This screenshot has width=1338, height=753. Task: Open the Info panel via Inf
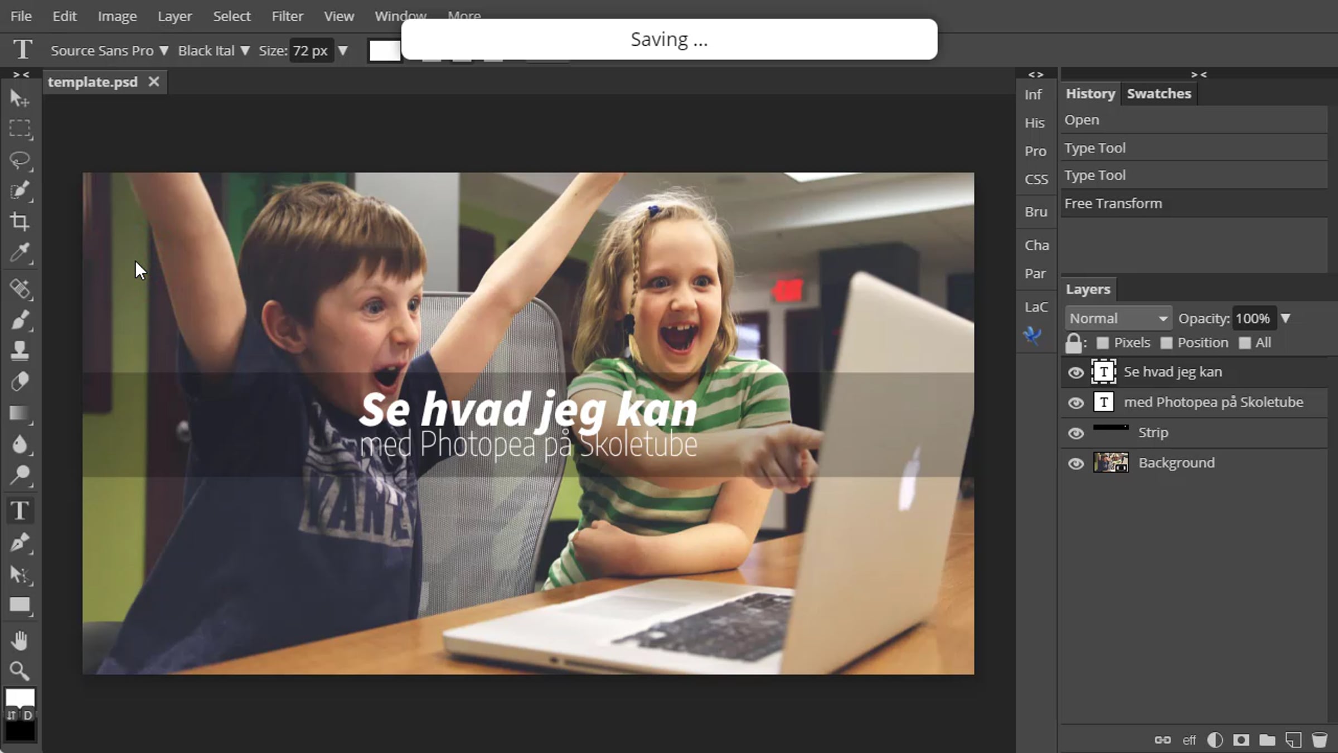[1034, 95]
